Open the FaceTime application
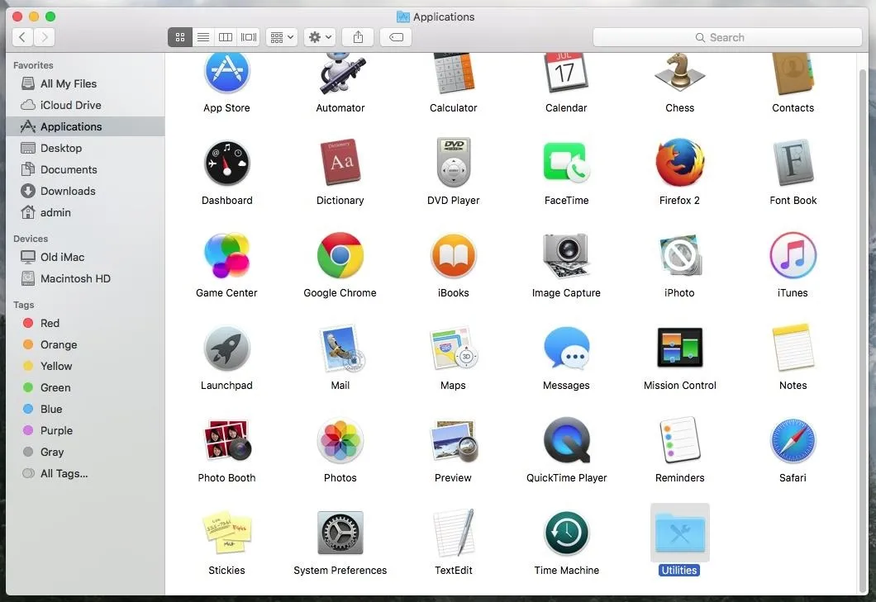Screen dimensions: 876x602 pos(566,163)
